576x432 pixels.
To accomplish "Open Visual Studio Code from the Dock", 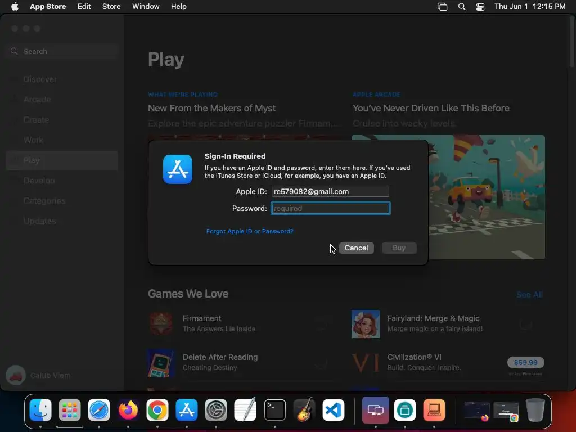I will [x=334, y=410].
